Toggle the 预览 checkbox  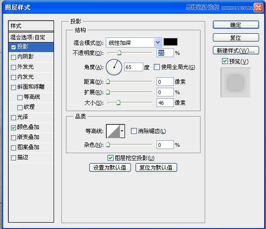[225, 61]
